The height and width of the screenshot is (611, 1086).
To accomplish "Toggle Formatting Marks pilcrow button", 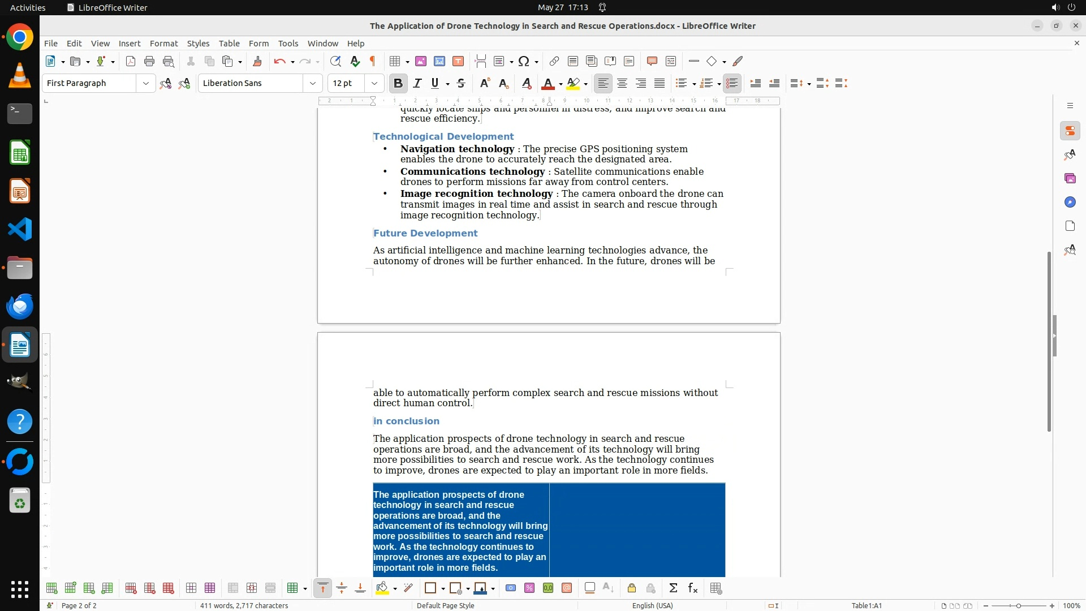I will point(373,61).
